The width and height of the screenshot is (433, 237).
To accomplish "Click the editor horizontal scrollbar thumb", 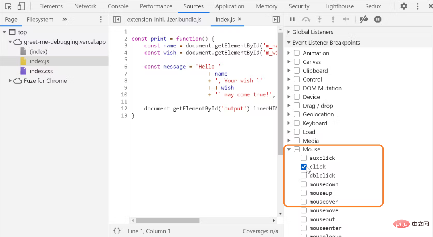I will [168, 221].
